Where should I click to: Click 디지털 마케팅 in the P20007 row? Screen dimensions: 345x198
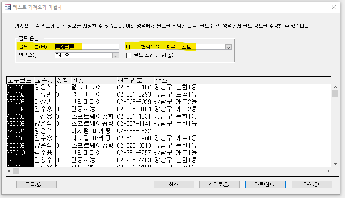tap(91, 131)
